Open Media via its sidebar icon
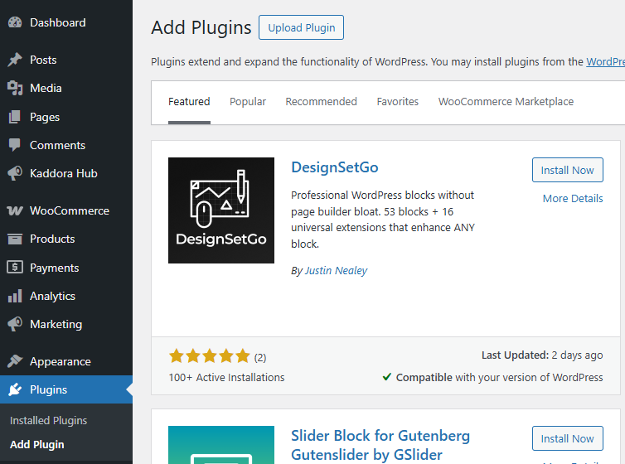 tap(15, 88)
